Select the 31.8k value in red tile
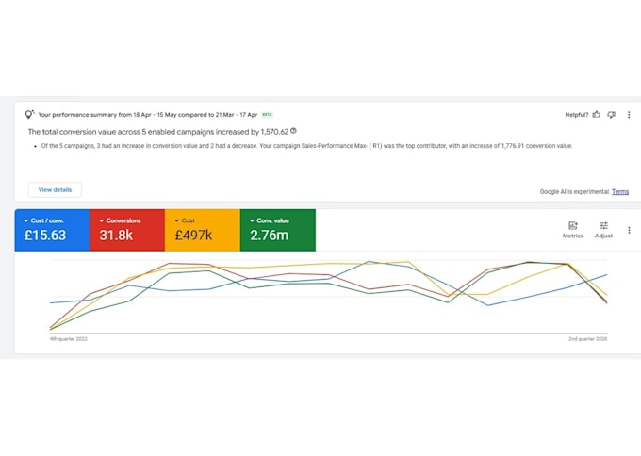Screen dimensions: 641x456 tap(116, 236)
